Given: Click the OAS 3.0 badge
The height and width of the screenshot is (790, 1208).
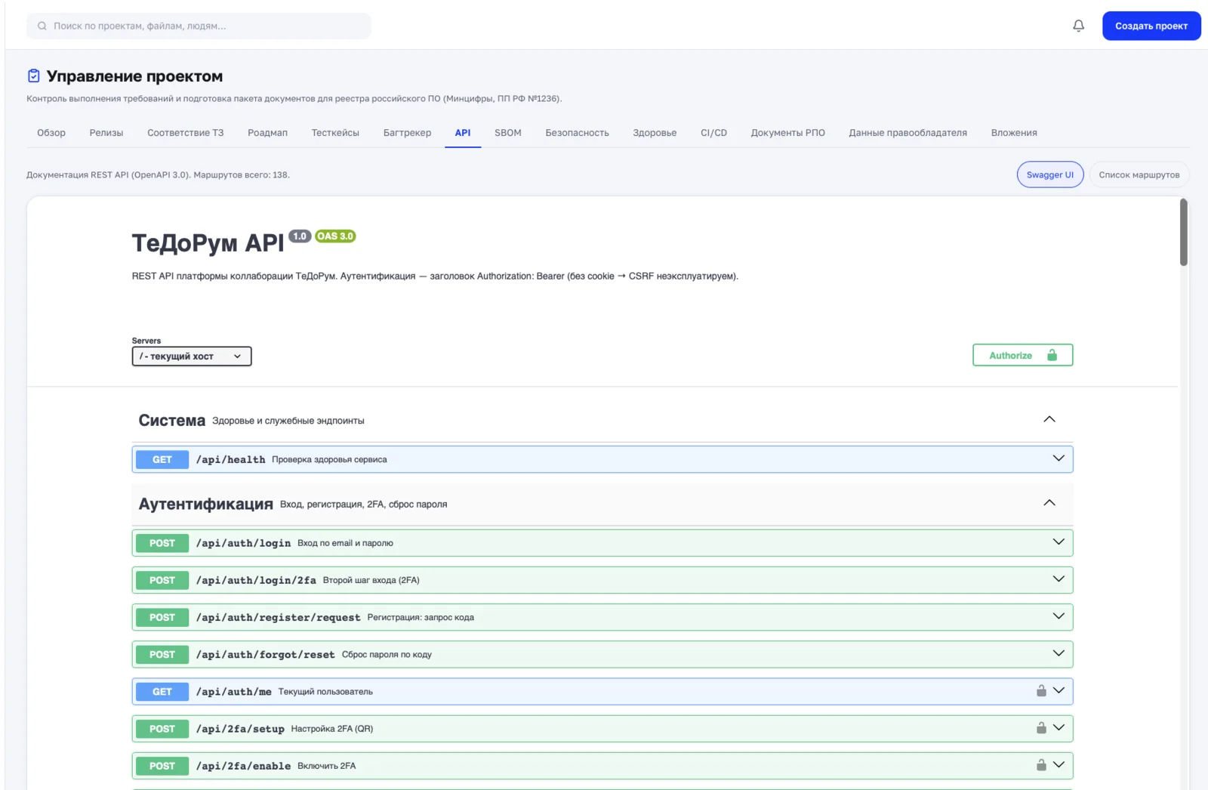Looking at the screenshot, I should click(x=335, y=236).
